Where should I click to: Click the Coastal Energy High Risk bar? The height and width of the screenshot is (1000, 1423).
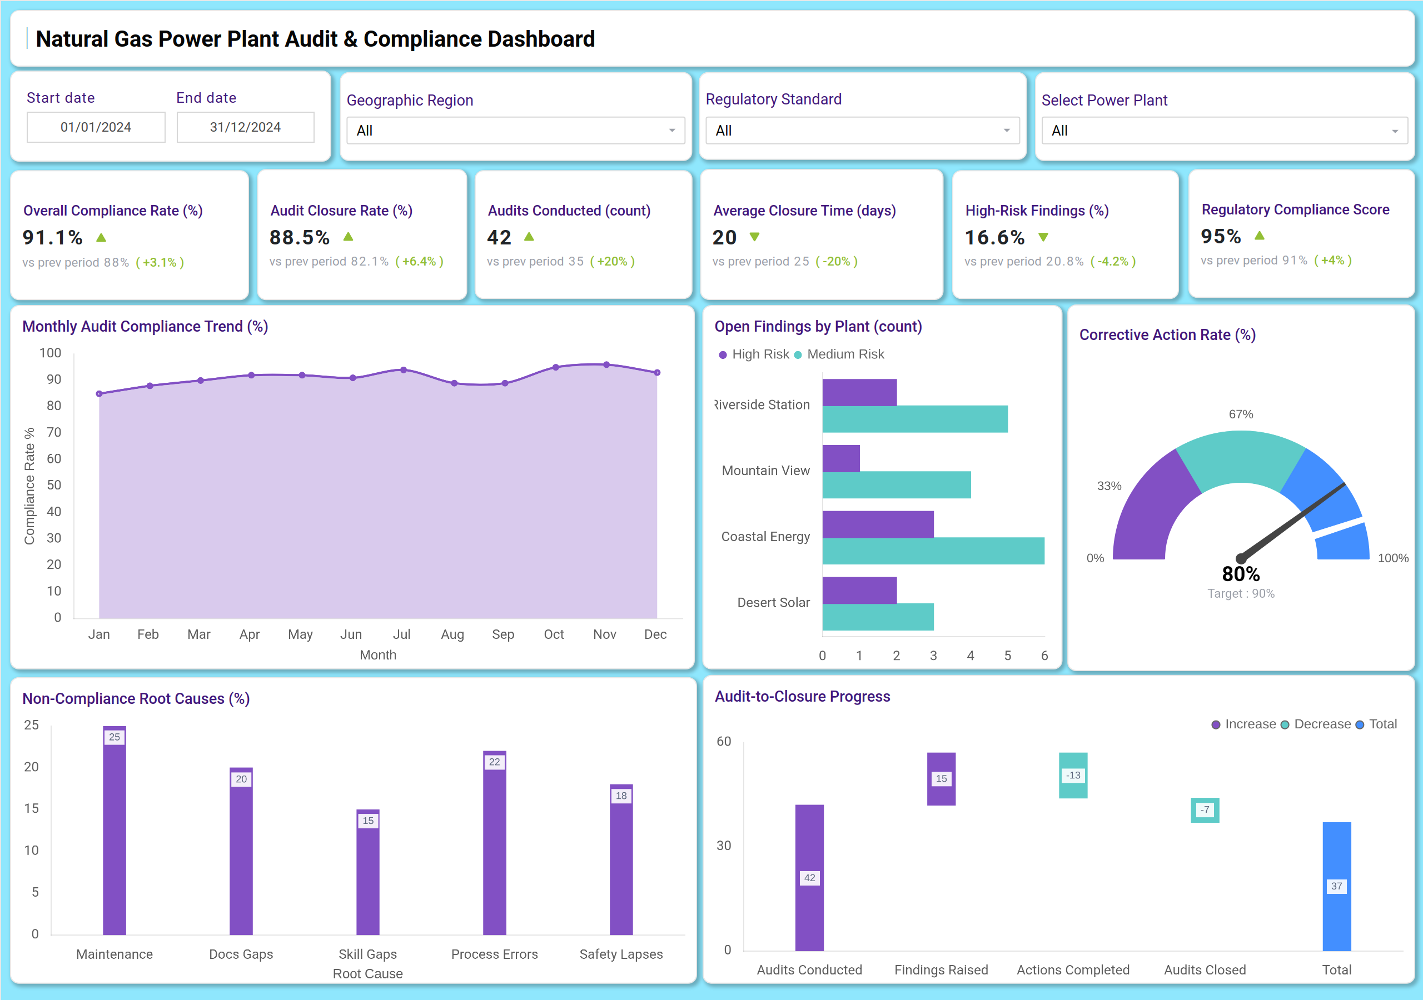click(878, 524)
